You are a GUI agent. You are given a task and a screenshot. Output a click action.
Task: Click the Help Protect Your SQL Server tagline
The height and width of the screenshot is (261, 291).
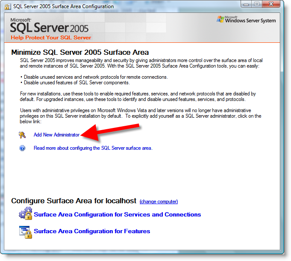point(51,38)
